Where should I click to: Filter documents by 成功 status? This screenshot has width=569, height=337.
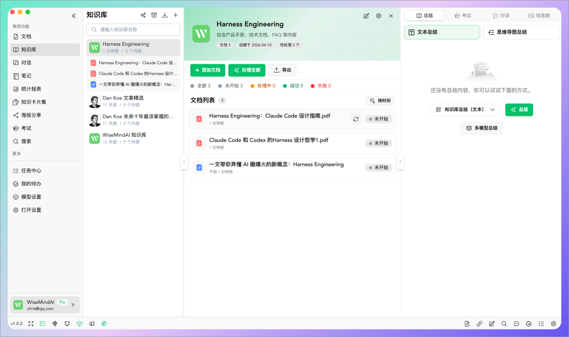point(293,86)
